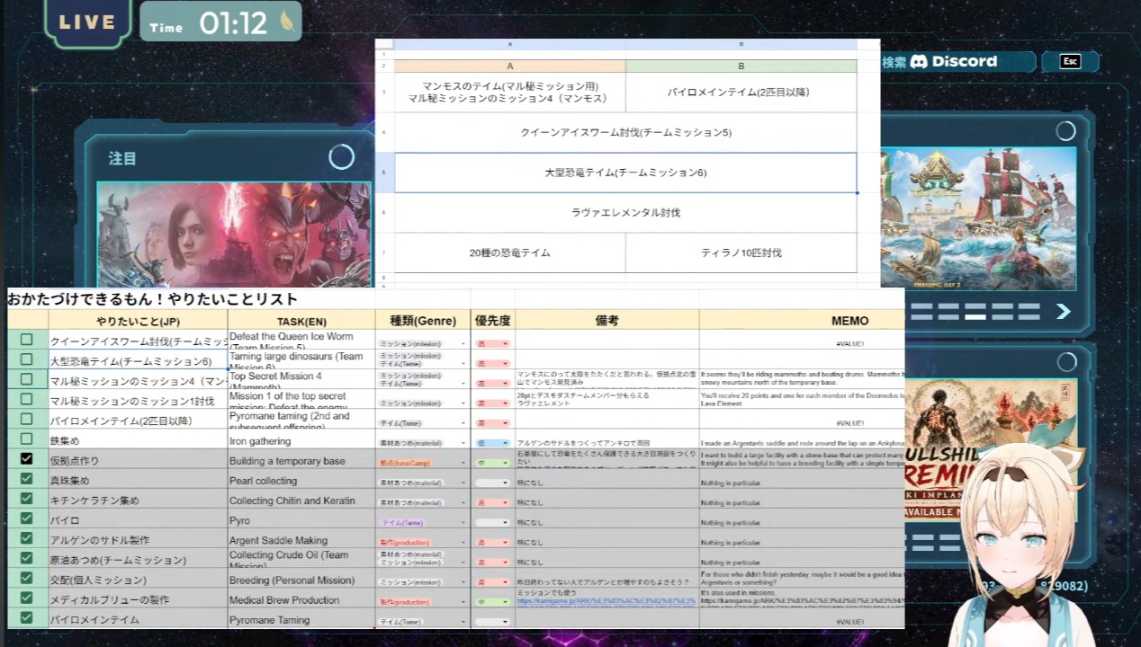Click the circle icon in the 注目 panel

point(341,157)
